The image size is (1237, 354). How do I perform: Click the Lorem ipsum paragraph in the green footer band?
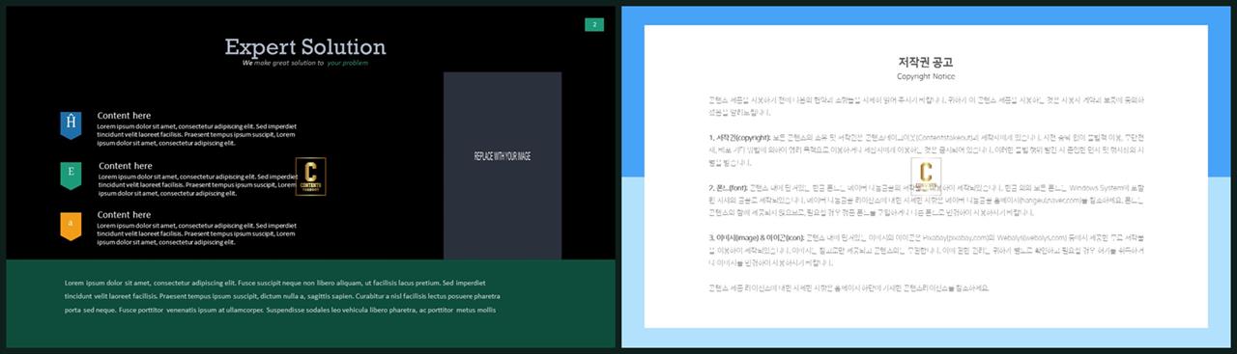pos(282,296)
